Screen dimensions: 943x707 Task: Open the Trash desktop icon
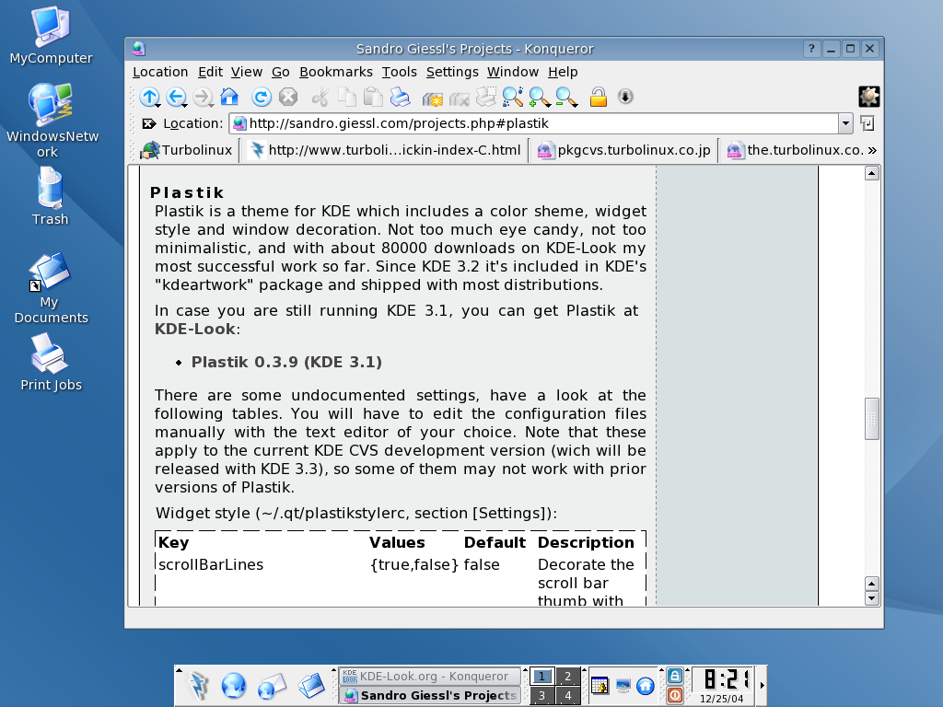point(51,197)
